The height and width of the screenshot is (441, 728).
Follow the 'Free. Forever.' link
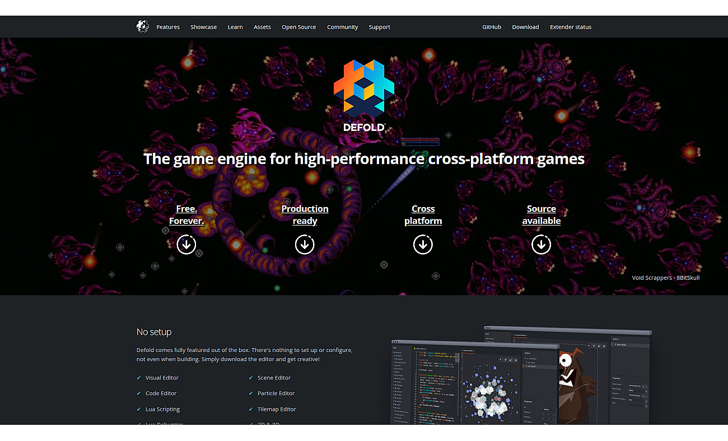click(x=186, y=215)
